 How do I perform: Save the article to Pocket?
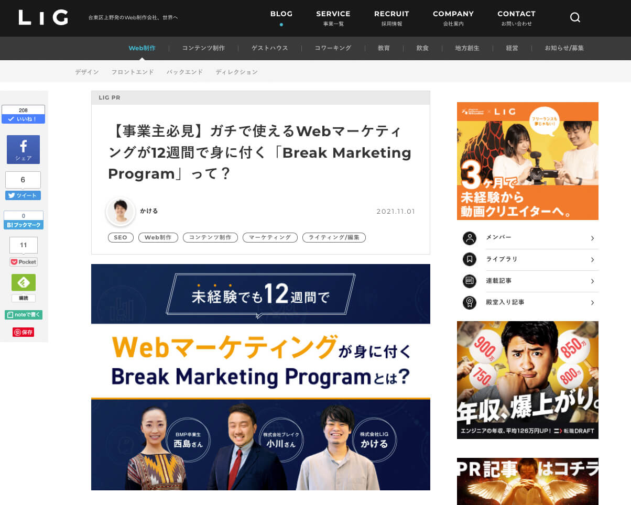coord(23,261)
